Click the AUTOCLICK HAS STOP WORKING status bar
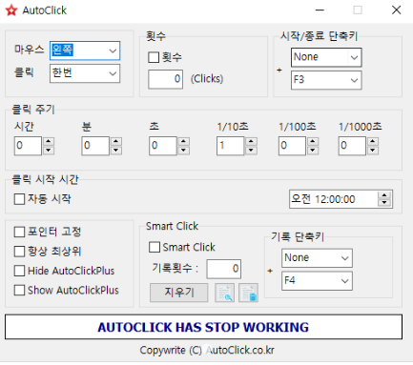This screenshot has height=365, width=413. coord(203,327)
